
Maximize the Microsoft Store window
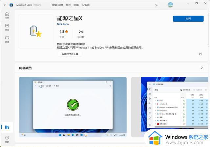click(x=197, y=3)
